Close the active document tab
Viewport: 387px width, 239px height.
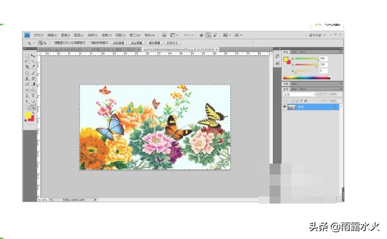(217, 50)
